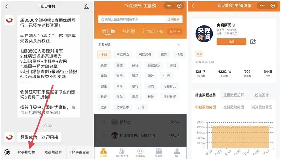Choose the 影视娱乐 category
The height and width of the screenshot is (160, 281).
tap(154, 65)
